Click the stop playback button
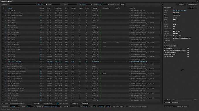The width and height of the screenshot is (199, 111). (x=167, y=100)
